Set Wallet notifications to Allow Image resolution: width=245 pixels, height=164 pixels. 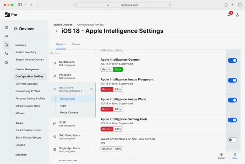click(118, 149)
